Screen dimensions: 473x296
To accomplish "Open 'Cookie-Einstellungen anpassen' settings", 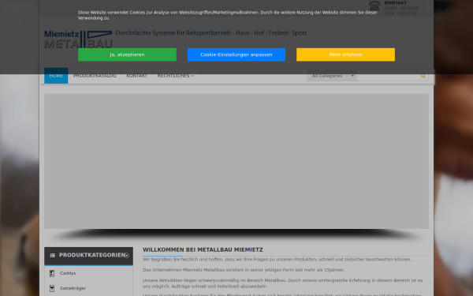I will pos(236,54).
